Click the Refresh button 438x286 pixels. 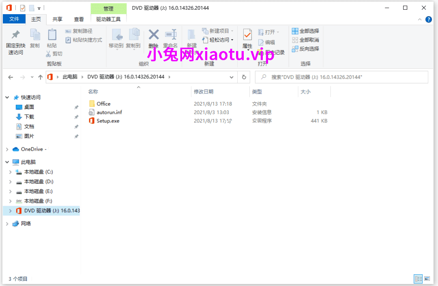(244, 77)
